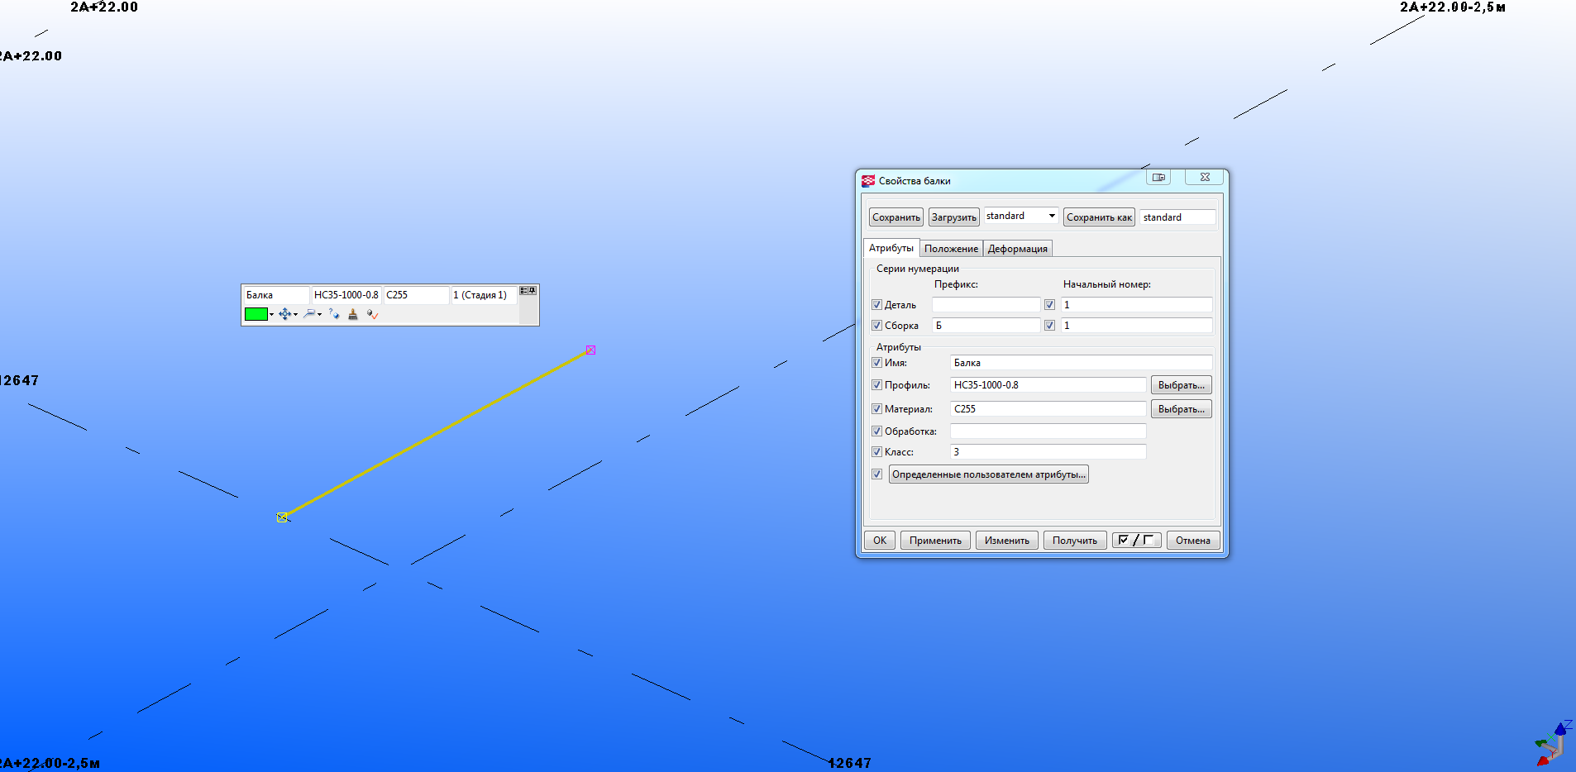Select the yellow start handle of the beam
This screenshot has width=1576, height=772.
(x=282, y=517)
